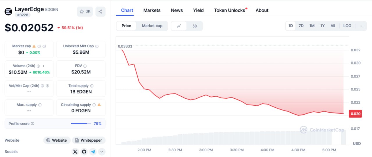Click the first info icon next to Market cap
This screenshot has width=372, height=157.
point(39,46)
